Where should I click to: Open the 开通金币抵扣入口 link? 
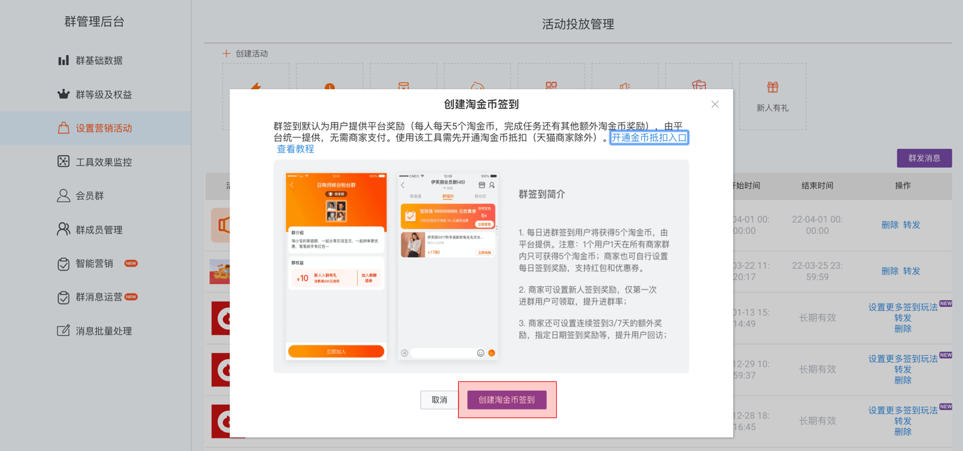pyautogui.click(x=649, y=137)
